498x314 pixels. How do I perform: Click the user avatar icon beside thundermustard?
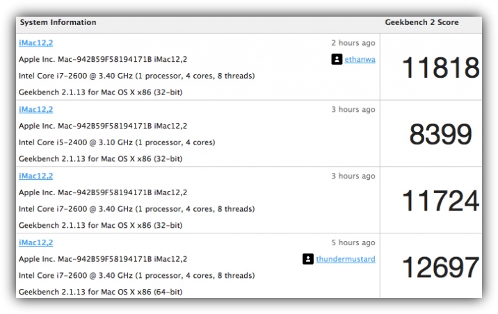(x=308, y=259)
